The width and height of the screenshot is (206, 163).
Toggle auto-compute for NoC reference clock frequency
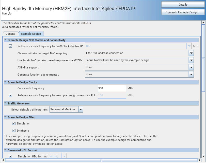coord(10,46)
